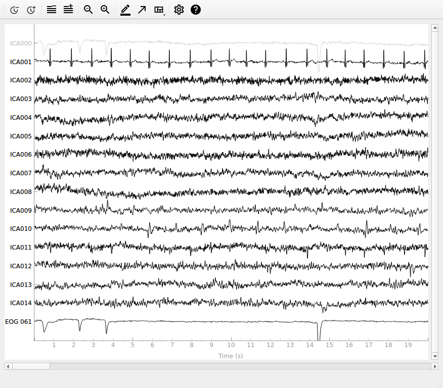Select the ICA011 channel label
443x388 pixels.
(21, 247)
